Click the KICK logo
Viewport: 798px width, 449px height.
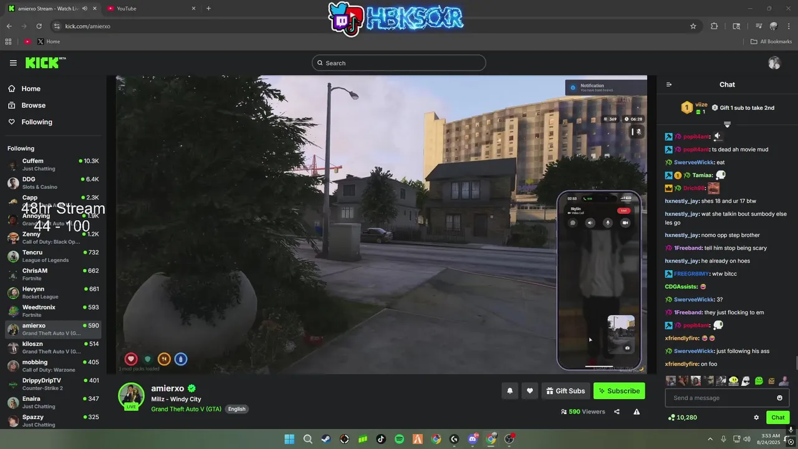coord(45,63)
